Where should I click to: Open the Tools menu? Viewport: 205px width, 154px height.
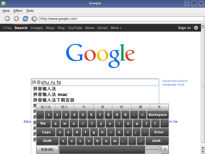(30, 11)
